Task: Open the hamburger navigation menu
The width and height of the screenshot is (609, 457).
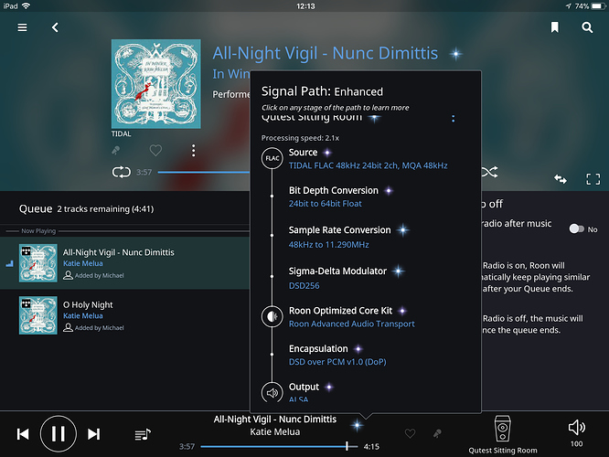Action: tap(22, 27)
